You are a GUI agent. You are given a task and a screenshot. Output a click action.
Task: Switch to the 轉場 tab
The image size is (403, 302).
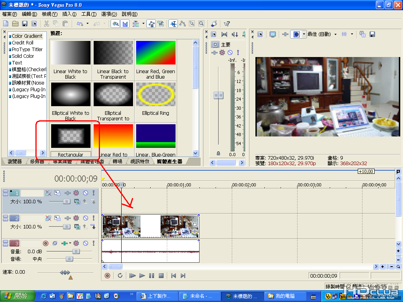point(117,161)
